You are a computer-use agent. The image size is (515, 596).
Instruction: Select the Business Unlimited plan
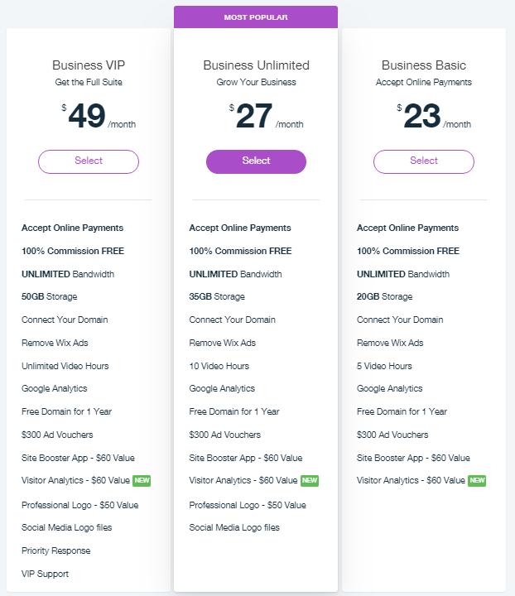click(256, 161)
